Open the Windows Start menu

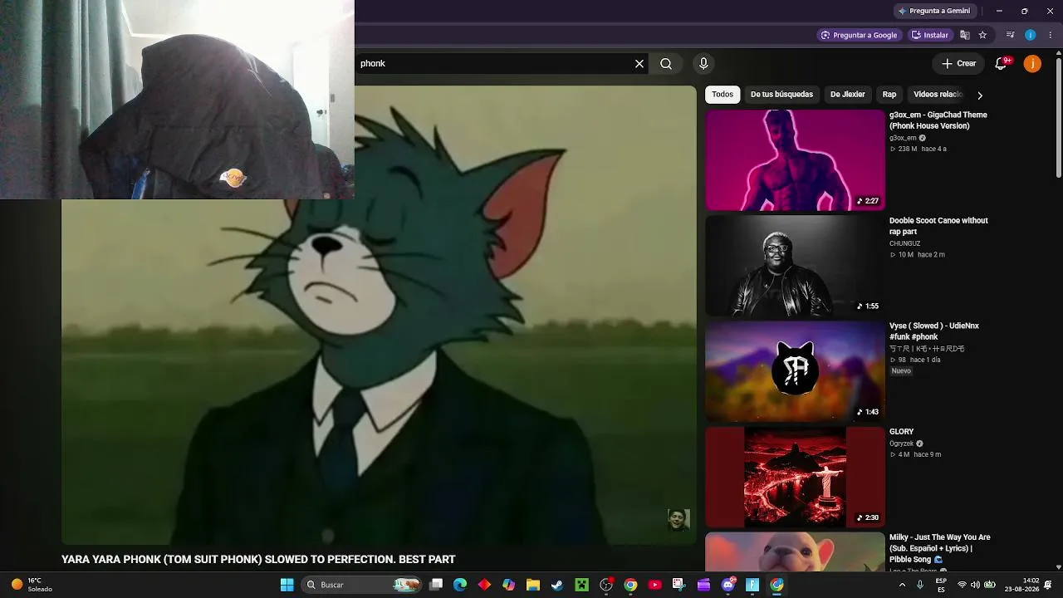287,585
